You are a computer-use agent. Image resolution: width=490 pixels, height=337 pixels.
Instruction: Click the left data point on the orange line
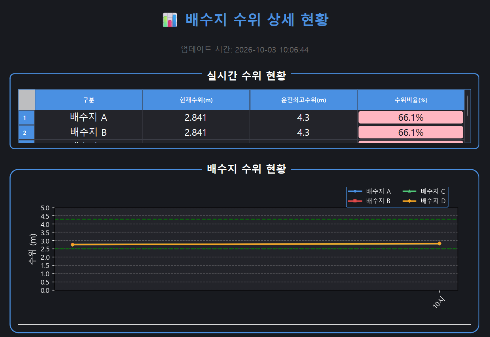pos(73,245)
